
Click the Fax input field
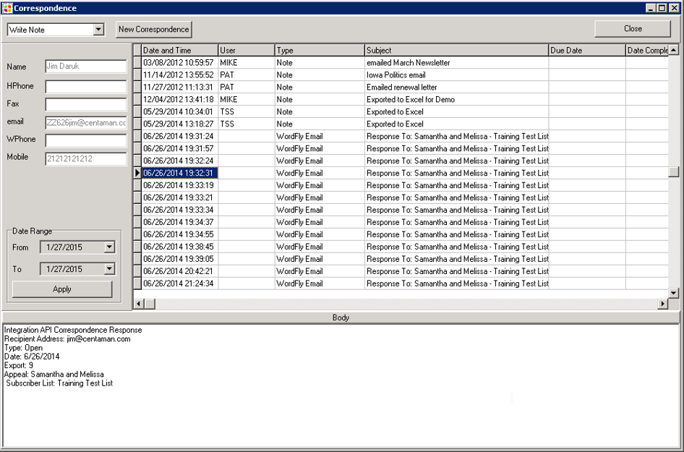(86, 104)
